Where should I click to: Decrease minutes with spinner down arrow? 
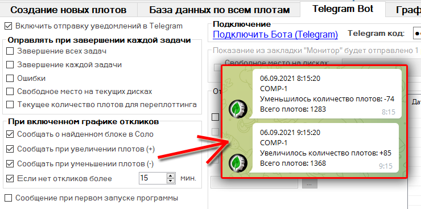coord(171,181)
